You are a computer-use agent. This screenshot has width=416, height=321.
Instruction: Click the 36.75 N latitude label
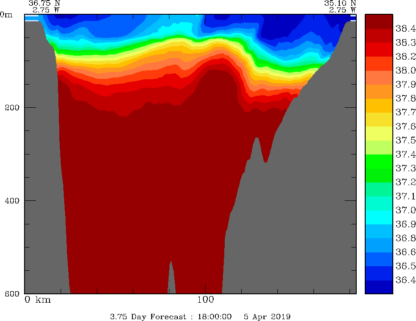(x=44, y=3)
